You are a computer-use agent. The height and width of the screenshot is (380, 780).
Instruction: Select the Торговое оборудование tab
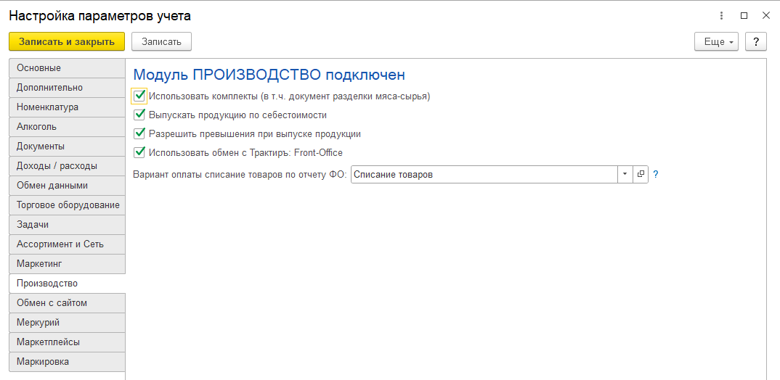pyautogui.click(x=67, y=205)
